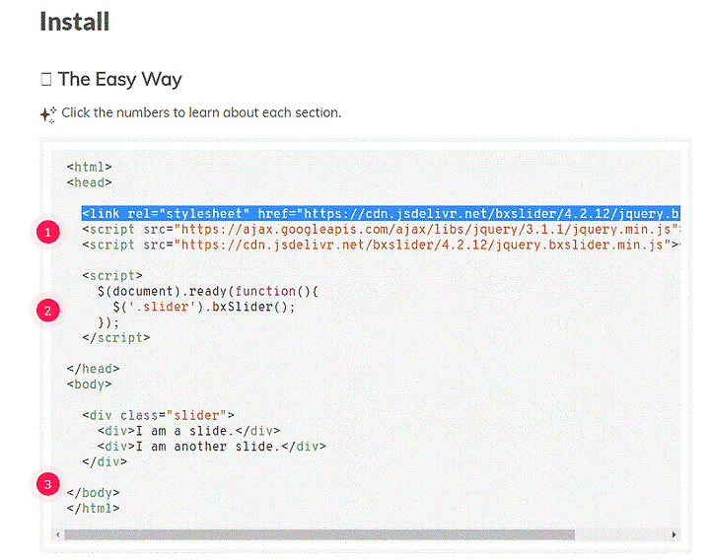This screenshot has height=560, width=710.
Task: Click the number 2 section marker
Action: point(47,311)
